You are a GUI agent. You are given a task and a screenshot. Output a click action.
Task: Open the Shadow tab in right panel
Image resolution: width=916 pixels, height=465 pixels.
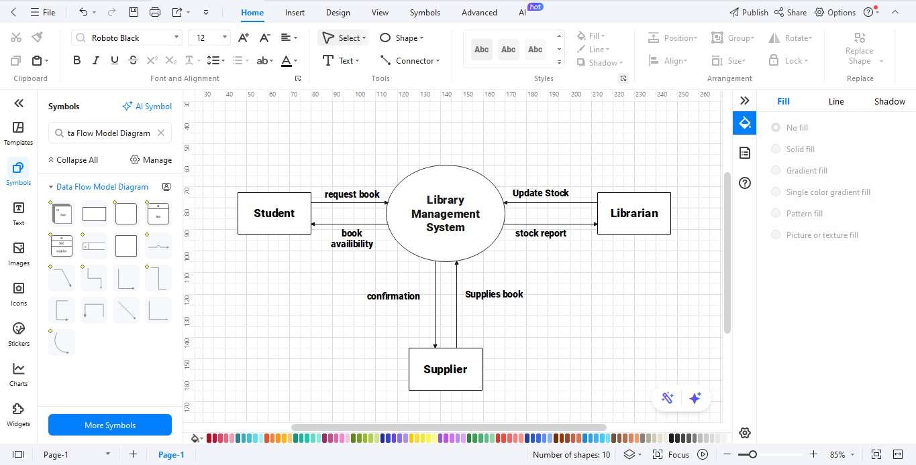889,101
